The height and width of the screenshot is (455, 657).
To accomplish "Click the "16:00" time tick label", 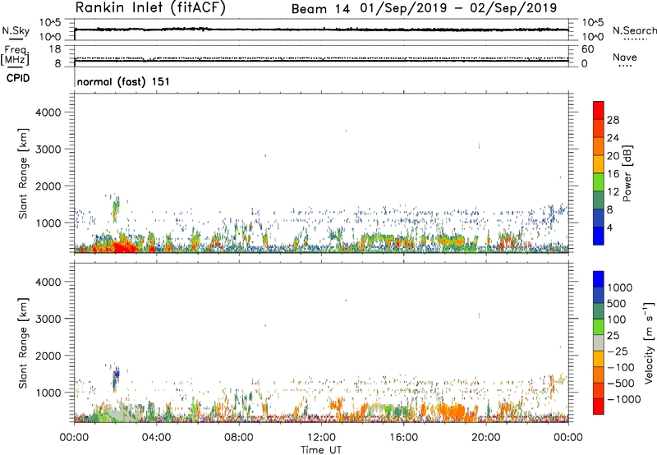I will click(403, 438).
